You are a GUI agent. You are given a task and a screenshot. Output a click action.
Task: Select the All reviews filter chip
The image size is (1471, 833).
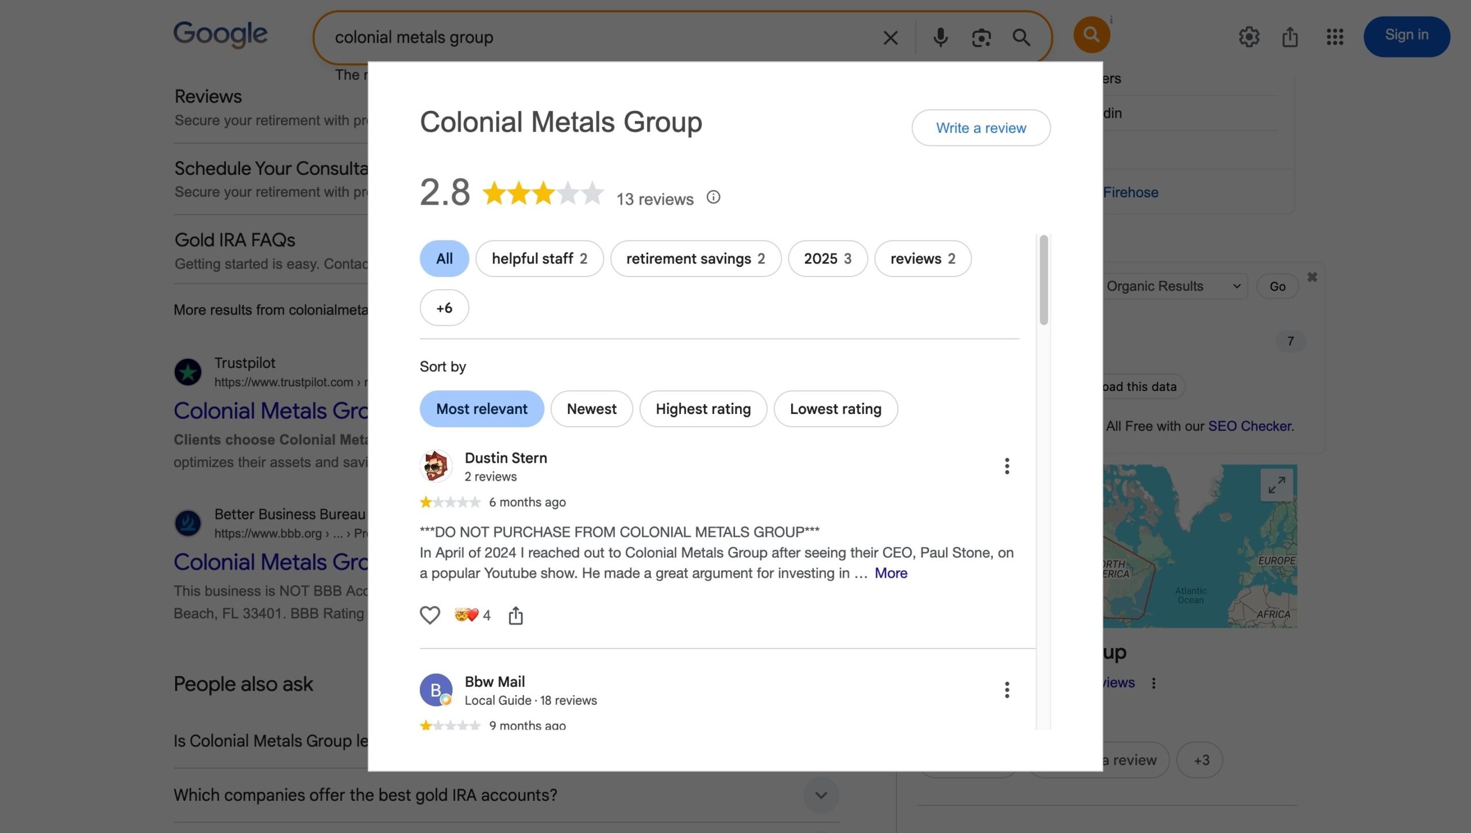(x=444, y=259)
